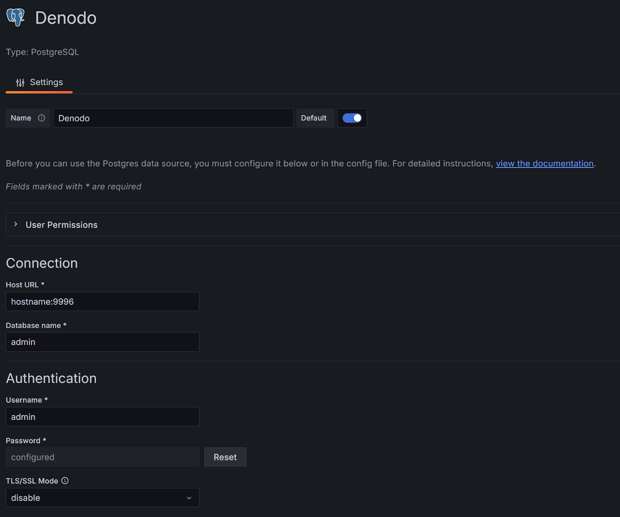Click the Denodo page title
Viewport: 620px width, 517px height.
pos(66,18)
